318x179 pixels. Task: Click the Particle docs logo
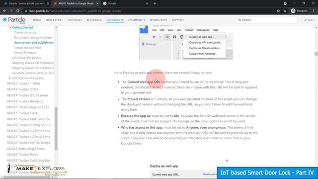tap(14, 20)
